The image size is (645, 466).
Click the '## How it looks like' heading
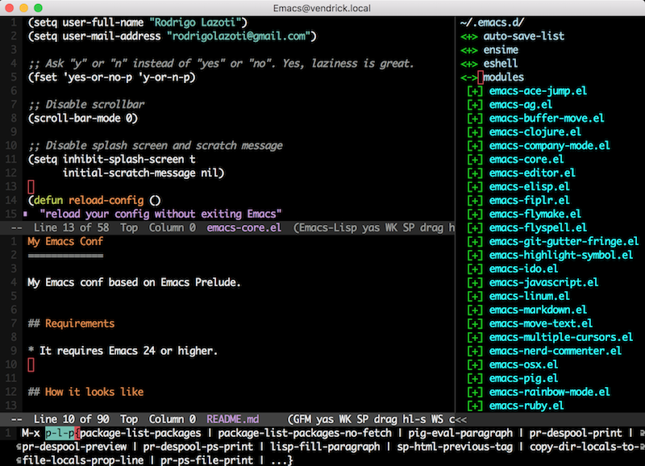[85, 392]
